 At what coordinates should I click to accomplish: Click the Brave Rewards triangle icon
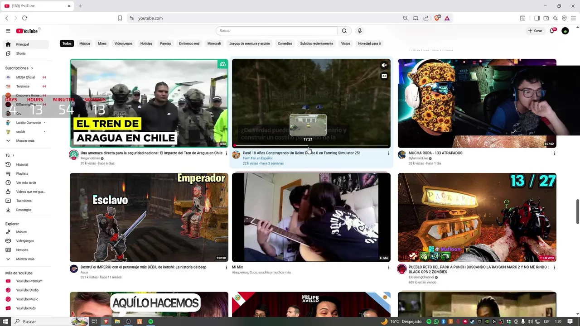[x=447, y=18]
